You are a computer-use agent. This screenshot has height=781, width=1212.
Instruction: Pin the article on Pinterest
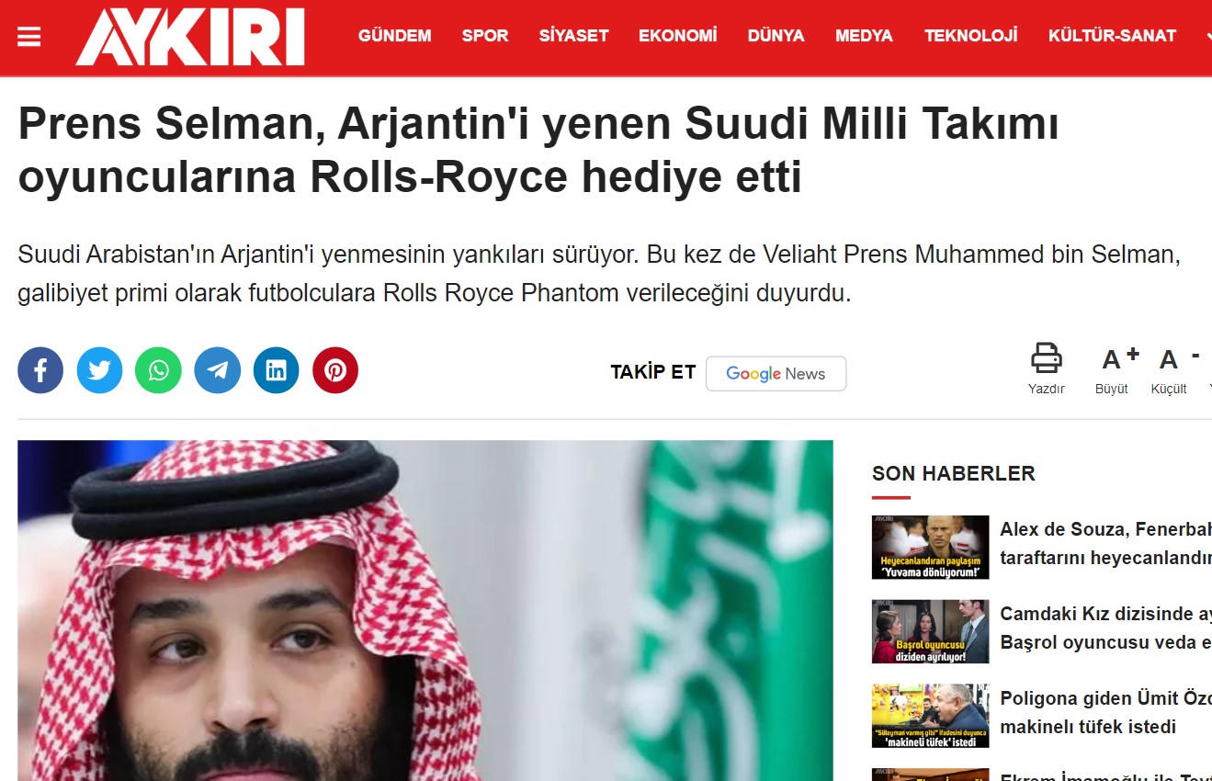point(335,370)
